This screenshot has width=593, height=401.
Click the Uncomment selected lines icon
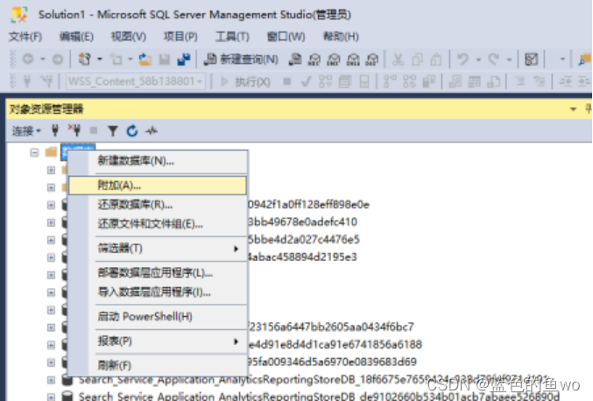(539, 81)
